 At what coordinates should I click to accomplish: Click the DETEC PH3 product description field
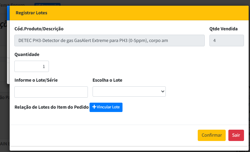coord(110,41)
